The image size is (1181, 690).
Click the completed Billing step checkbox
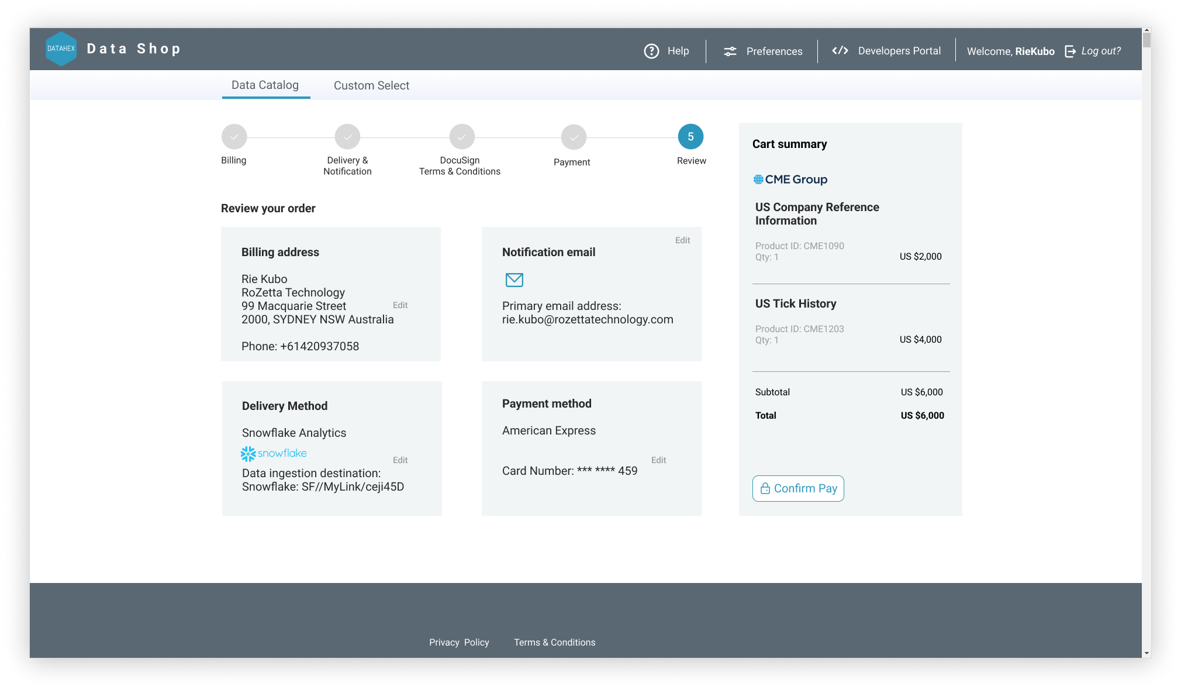click(233, 136)
